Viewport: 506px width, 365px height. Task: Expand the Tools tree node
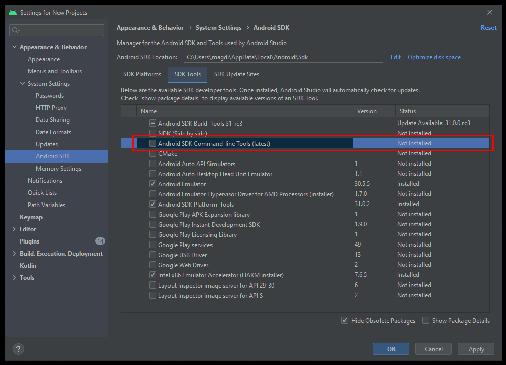point(14,277)
